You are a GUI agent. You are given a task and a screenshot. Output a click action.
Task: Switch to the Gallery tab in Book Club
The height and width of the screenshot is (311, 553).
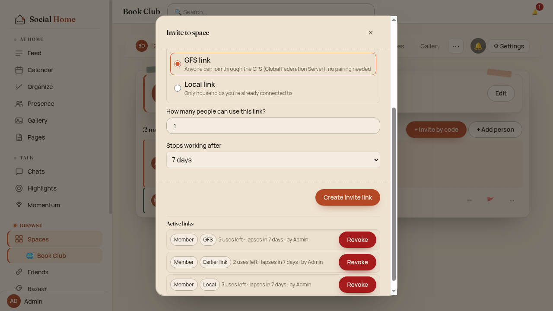[430, 46]
